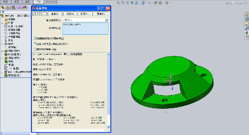
Task: Click the results vertical scrollbar down arrow
Action: 108,127
